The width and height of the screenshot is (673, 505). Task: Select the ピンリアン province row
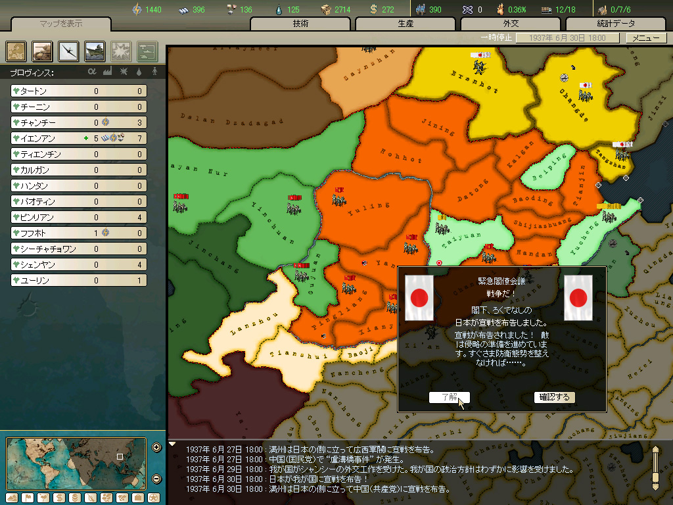[79, 217]
